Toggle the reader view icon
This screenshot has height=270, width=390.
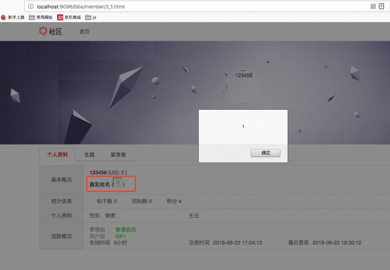[x=381, y=7]
